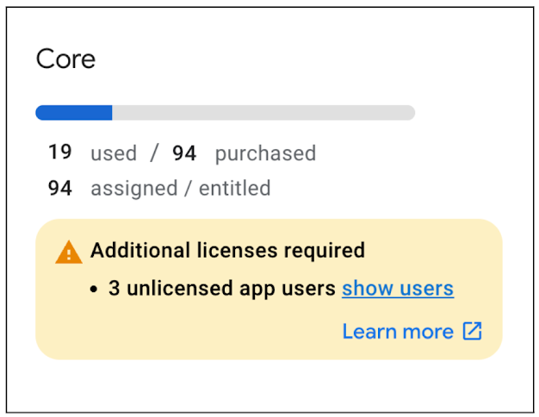Click the external link icon beside Learn more

click(473, 331)
